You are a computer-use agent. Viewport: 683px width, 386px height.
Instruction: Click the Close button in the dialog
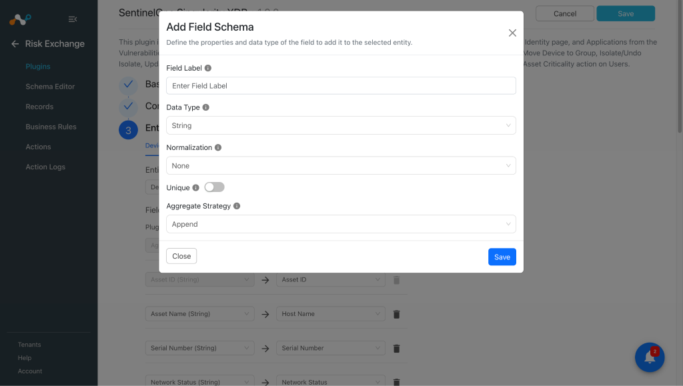pos(181,256)
